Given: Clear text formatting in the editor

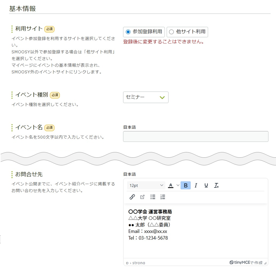Looking at the screenshot, I should coord(216,185).
